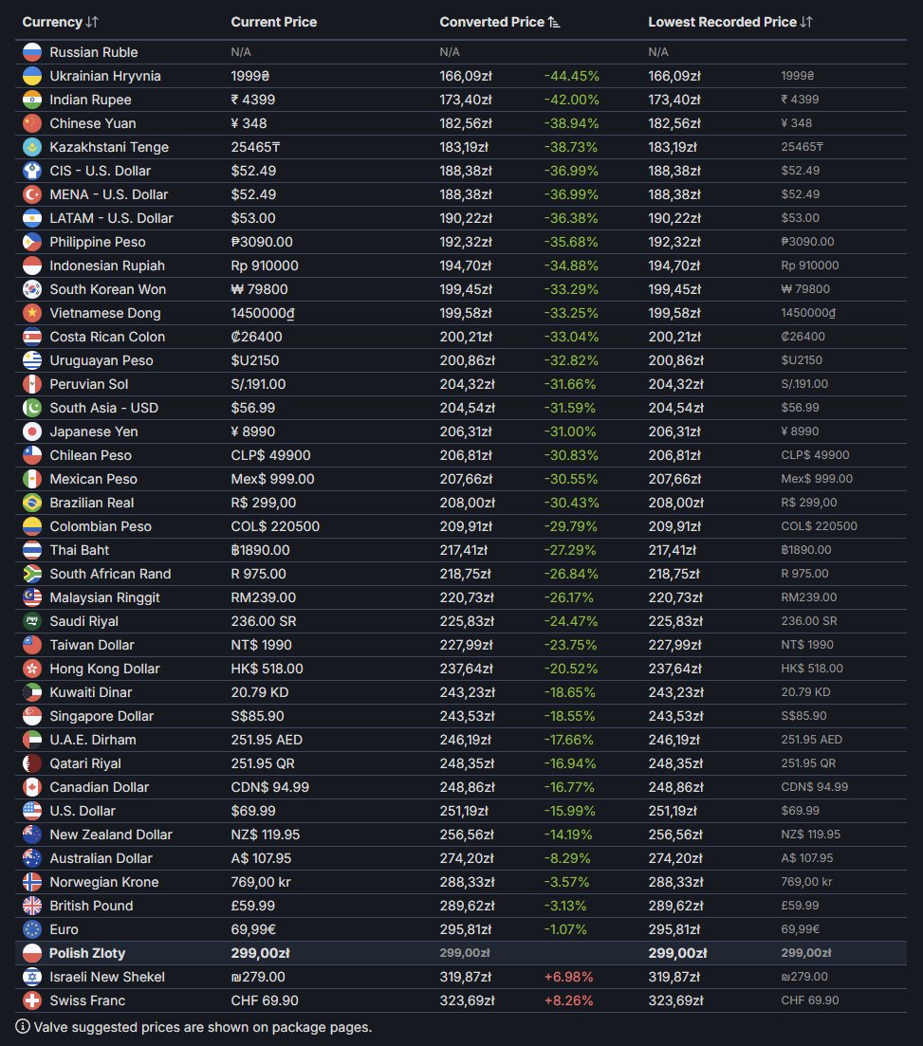Click the South Asia - USD name
This screenshot has height=1046, width=923.
pos(104,408)
